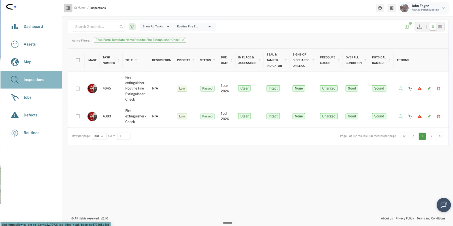The height and width of the screenshot is (226, 453).
Task: Tick the checkbox for task 4383
Action: pos(78,116)
